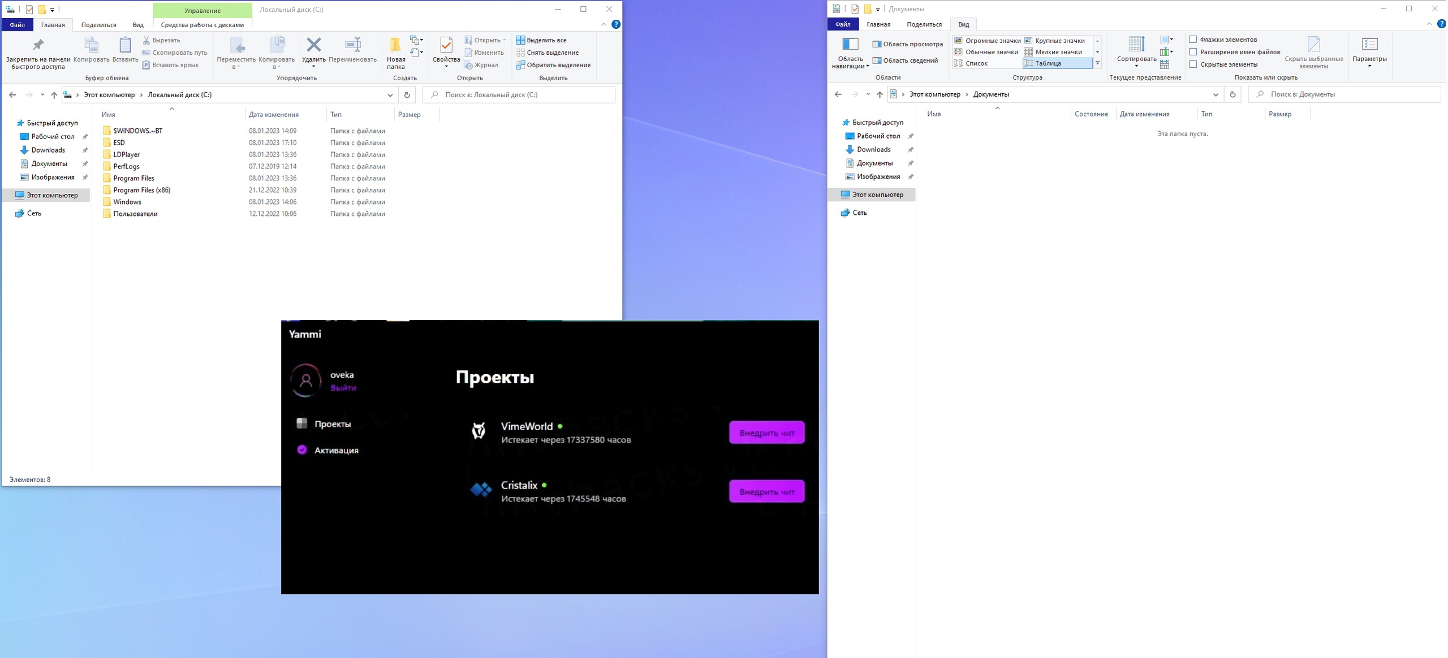
Task: Enable Расширения имен файлов checkbox
Action: [x=1193, y=52]
